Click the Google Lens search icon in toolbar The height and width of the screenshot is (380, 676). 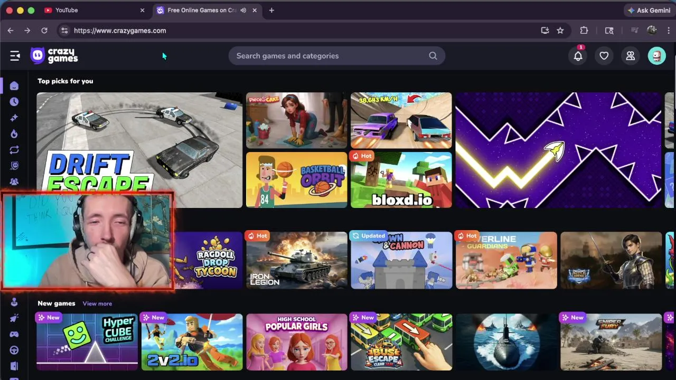click(x=609, y=31)
